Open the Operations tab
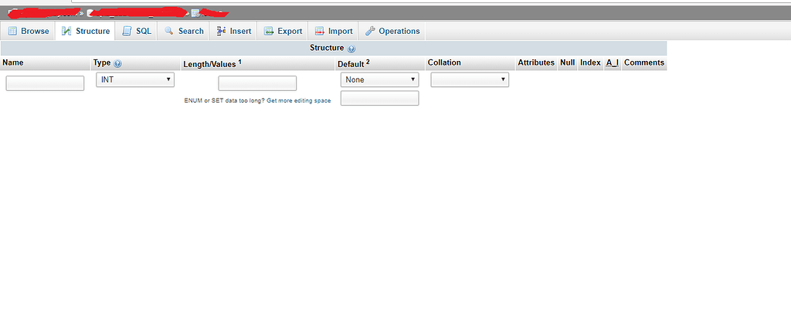The height and width of the screenshot is (330, 791). (x=392, y=31)
